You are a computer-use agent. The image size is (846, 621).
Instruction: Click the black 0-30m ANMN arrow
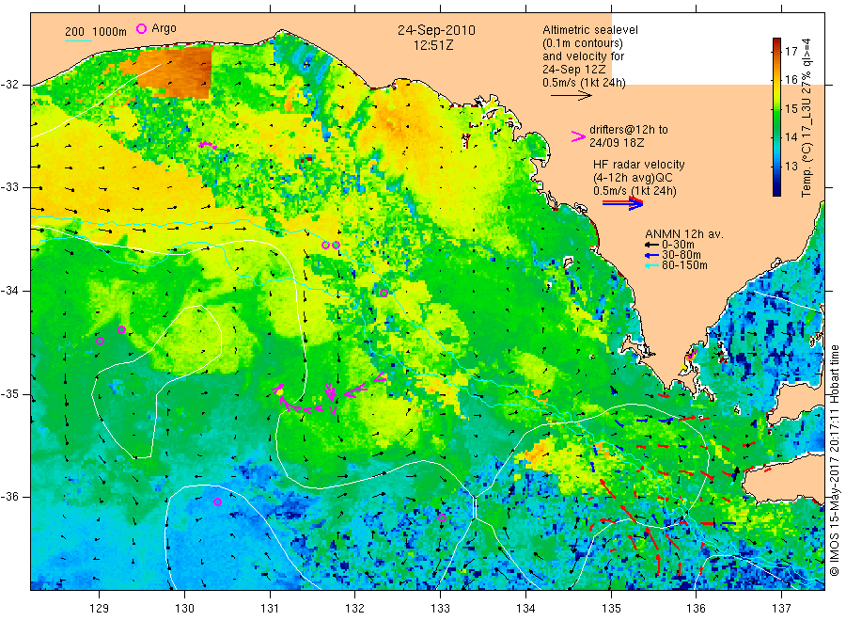[651, 246]
